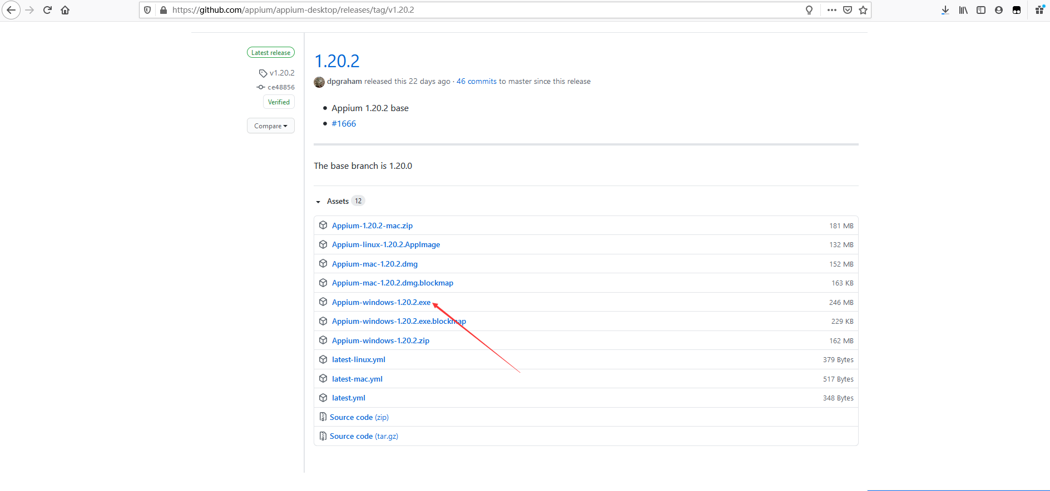
Task: Open the library bookshelf icon
Action: [x=963, y=10]
